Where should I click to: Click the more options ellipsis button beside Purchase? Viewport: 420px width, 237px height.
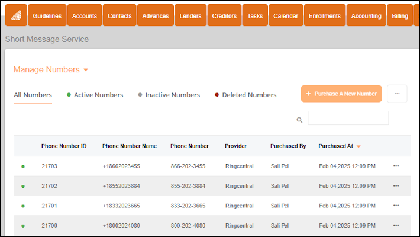pos(397,94)
